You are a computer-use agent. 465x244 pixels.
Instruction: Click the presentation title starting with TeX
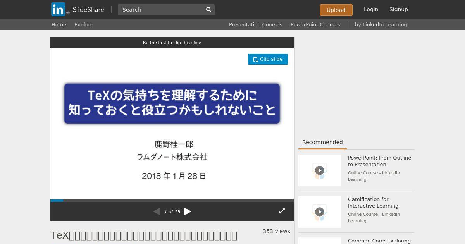(x=144, y=235)
